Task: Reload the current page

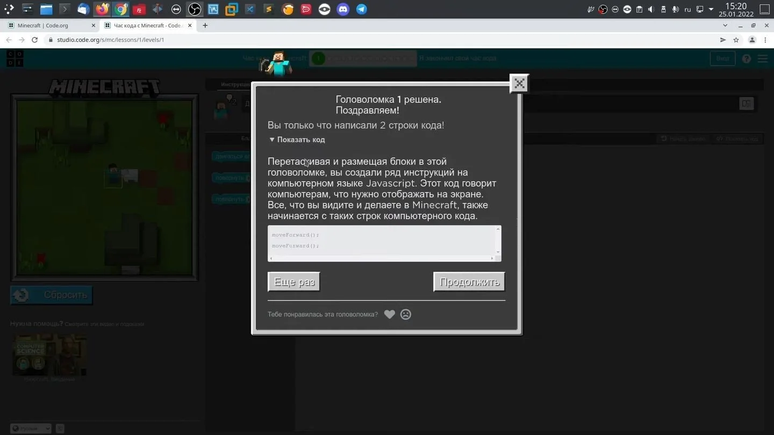Action: [x=35, y=40]
